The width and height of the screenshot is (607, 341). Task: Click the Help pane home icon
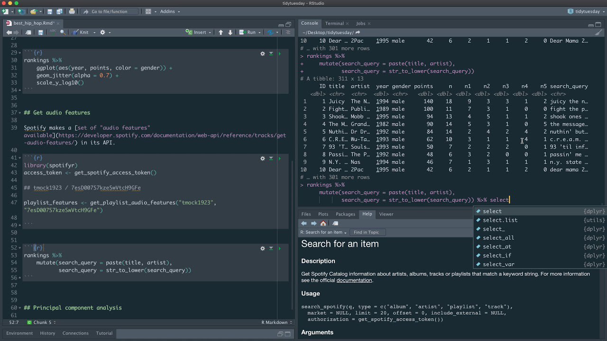[323, 224]
